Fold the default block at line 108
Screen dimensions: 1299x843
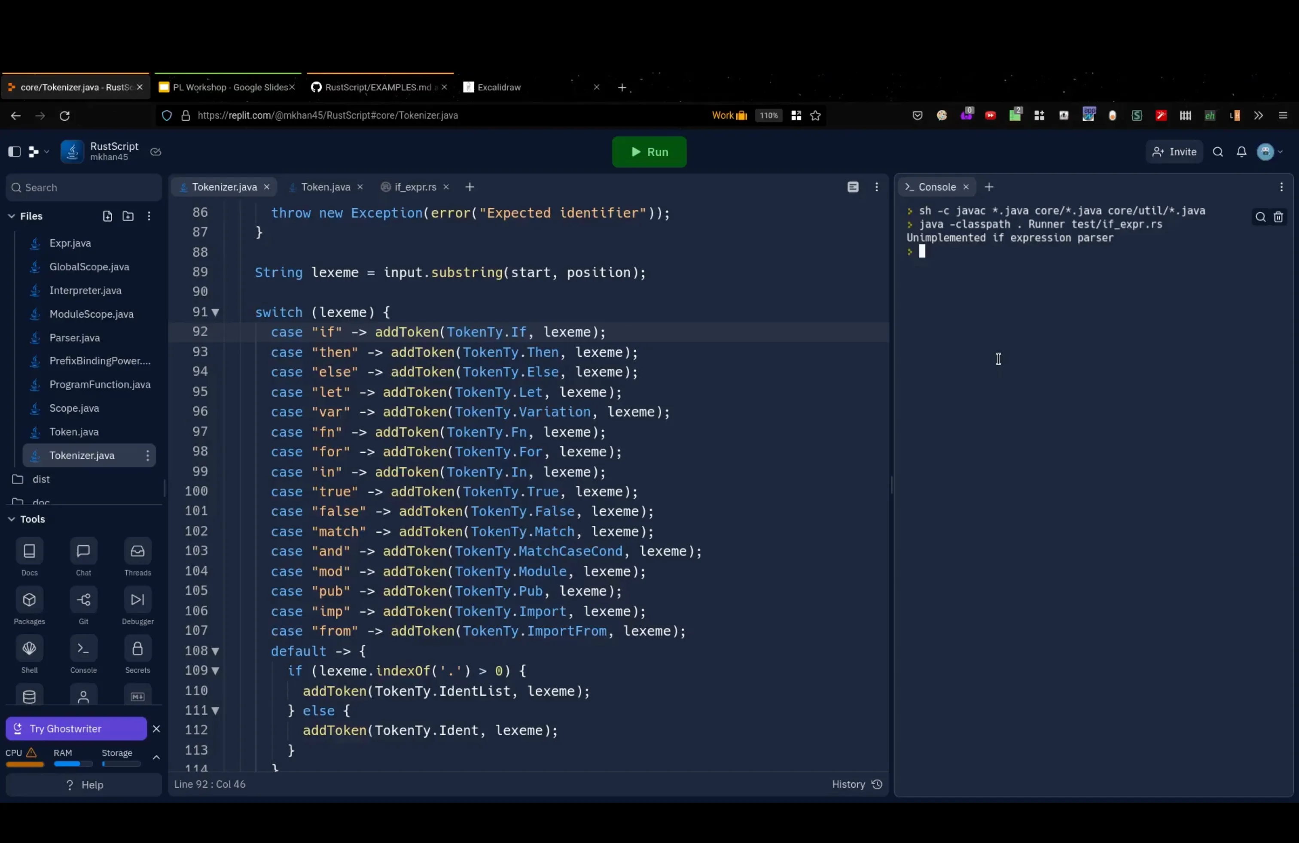pos(215,651)
